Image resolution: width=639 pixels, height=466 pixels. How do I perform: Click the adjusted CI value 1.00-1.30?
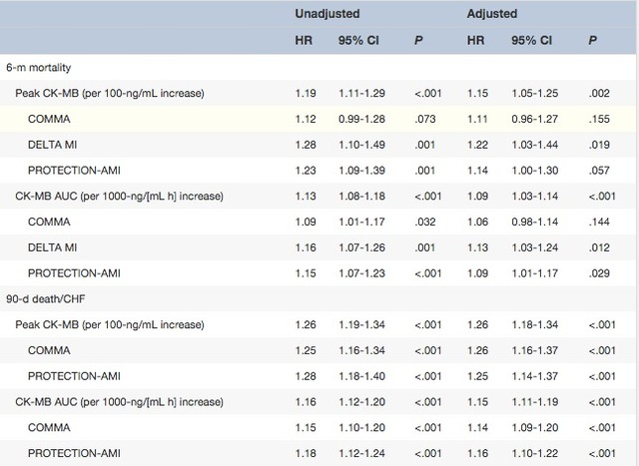click(535, 171)
